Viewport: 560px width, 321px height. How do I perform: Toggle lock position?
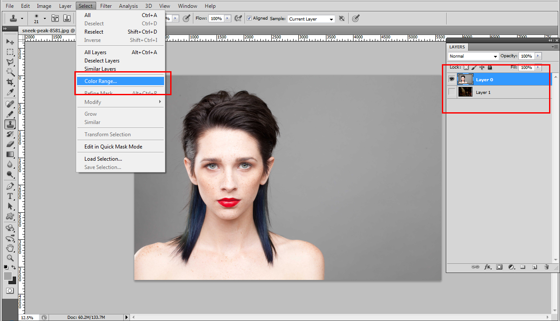(482, 67)
